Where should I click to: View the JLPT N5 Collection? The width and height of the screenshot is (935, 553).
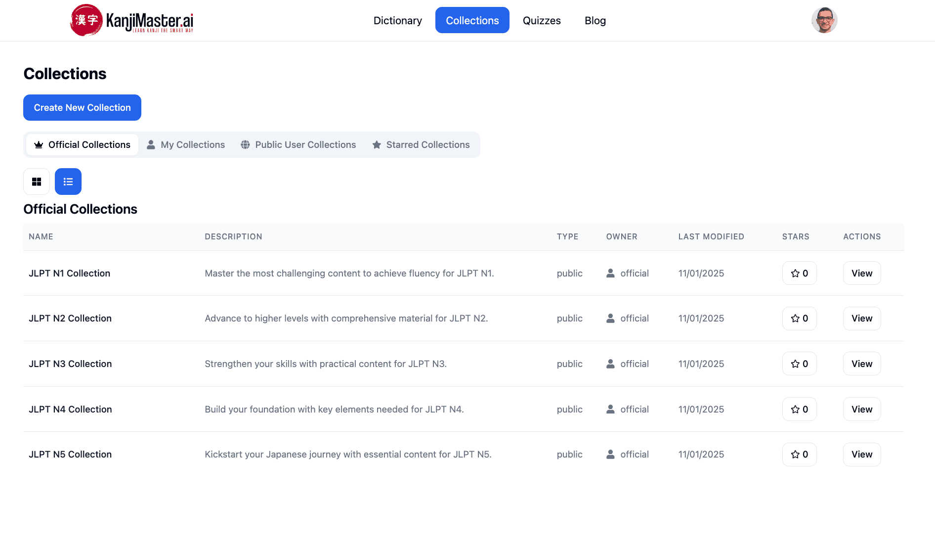pos(861,455)
